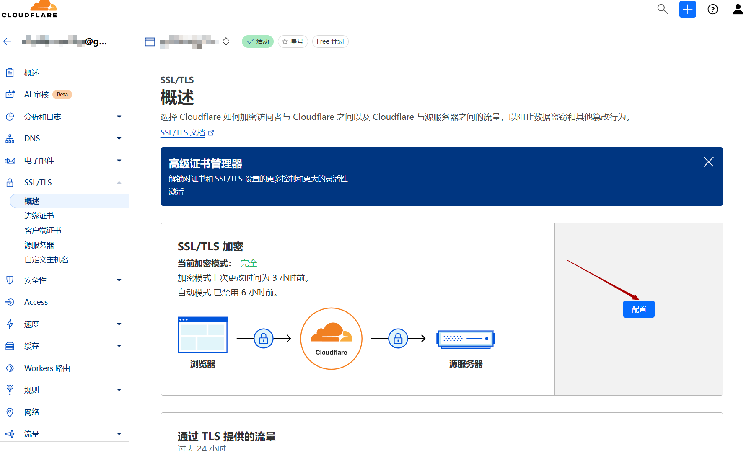Click the Workers 路由 sidebar item
Screen dimensions: 746x451
(x=47, y=368)
